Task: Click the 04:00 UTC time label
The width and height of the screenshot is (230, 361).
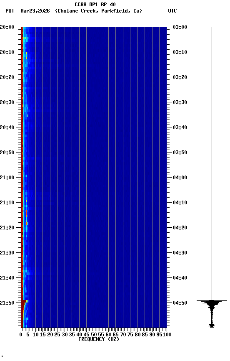Action: [180, 178]
